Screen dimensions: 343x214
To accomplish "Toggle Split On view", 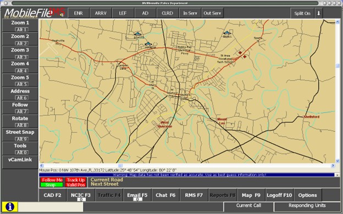I will pos(302,13).
